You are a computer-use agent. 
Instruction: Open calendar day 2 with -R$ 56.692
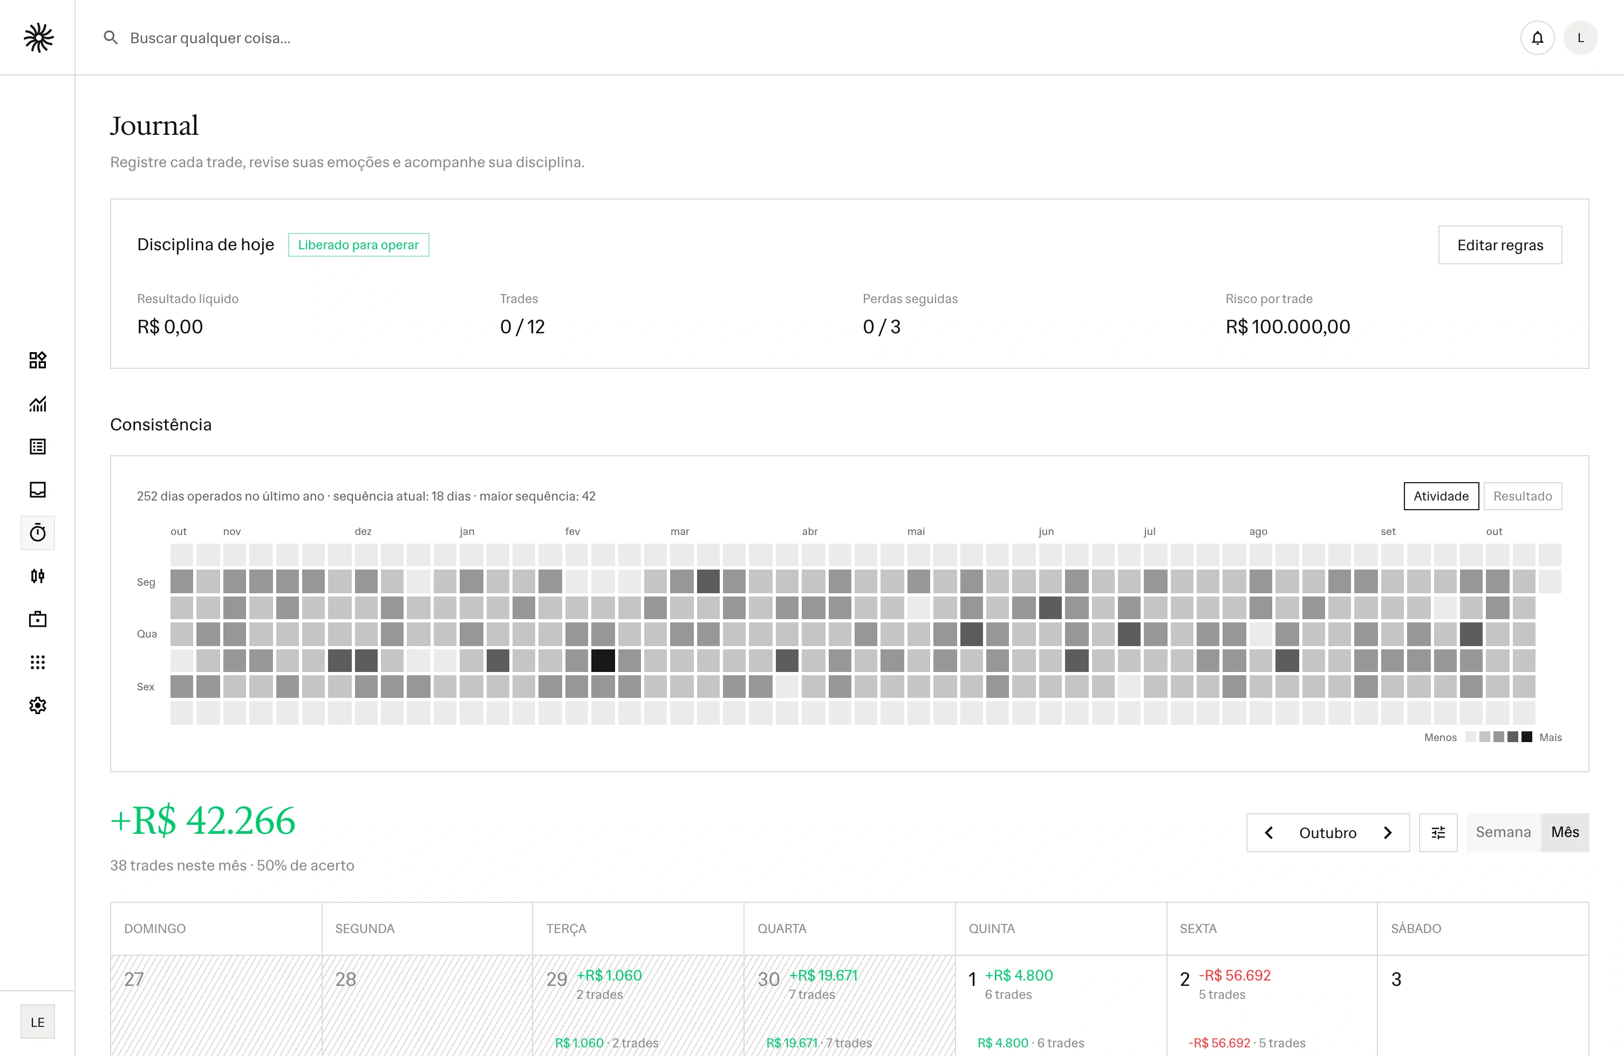(1272, 1005)
